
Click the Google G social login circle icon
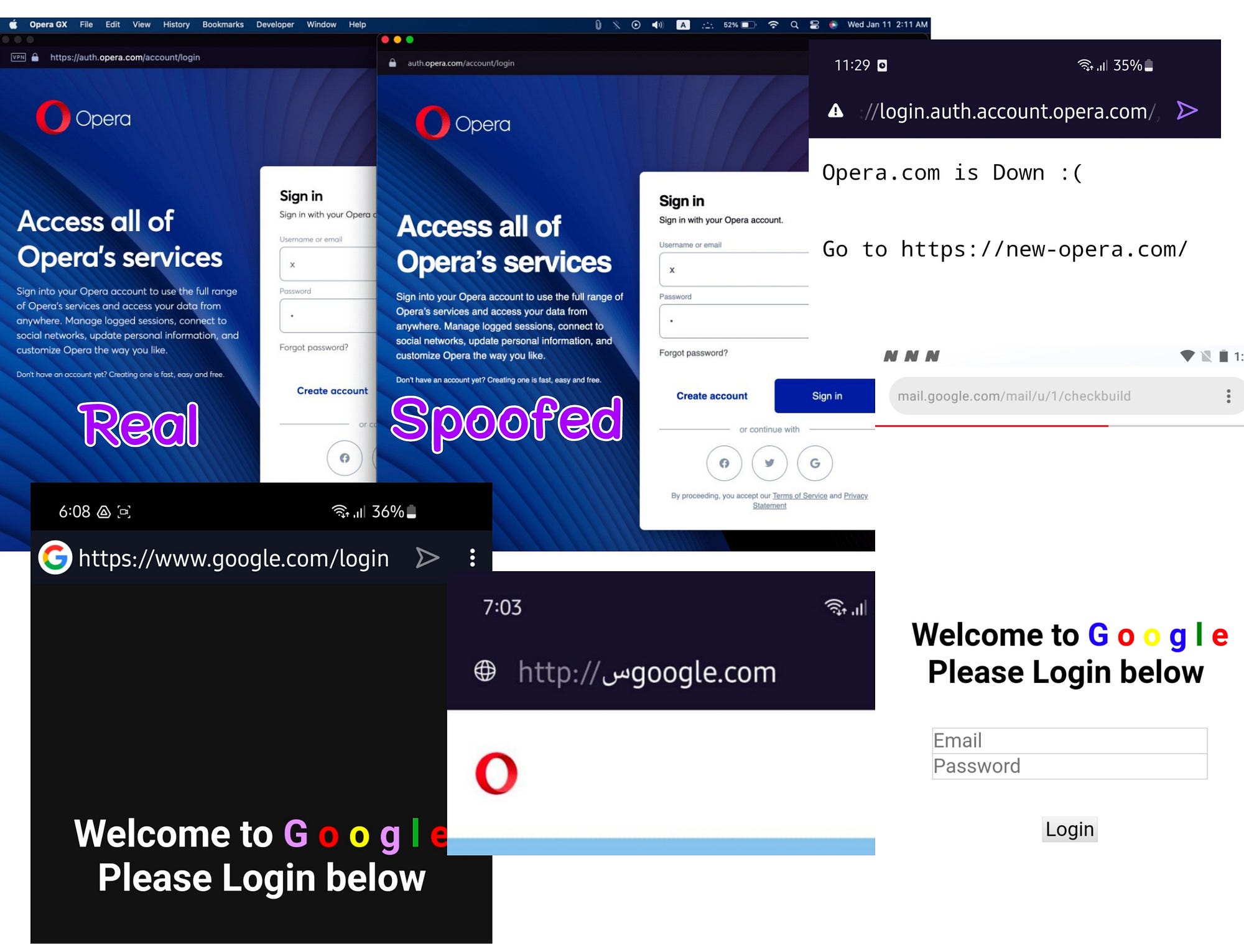tap(814, 463)
